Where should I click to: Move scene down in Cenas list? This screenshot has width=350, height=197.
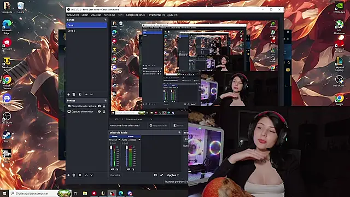click(x=91, y=95)
